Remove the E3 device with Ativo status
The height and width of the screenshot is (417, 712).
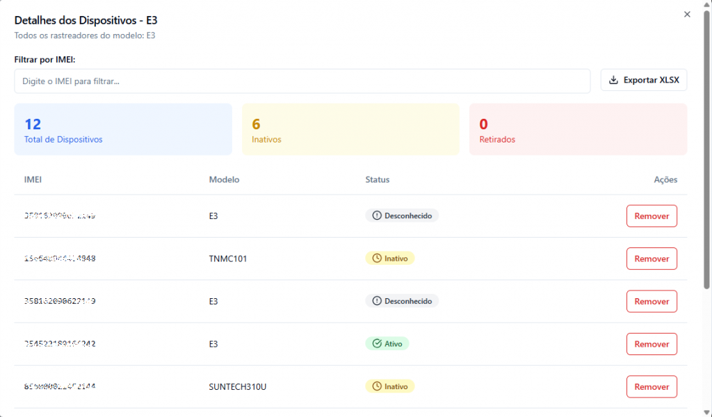652,344
